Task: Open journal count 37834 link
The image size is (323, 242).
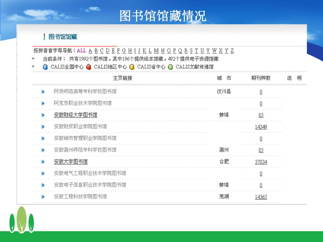Action: (261, 162)
